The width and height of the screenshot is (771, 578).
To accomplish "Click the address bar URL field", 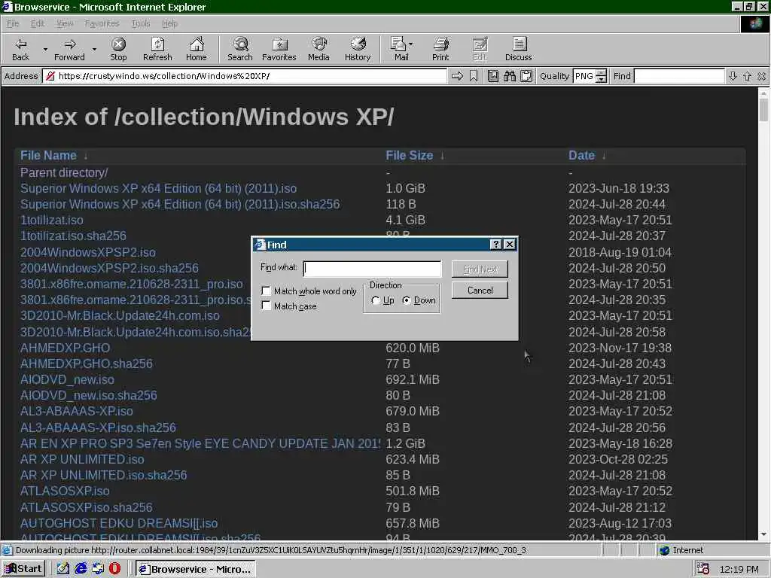I will (x=245, y=76).
